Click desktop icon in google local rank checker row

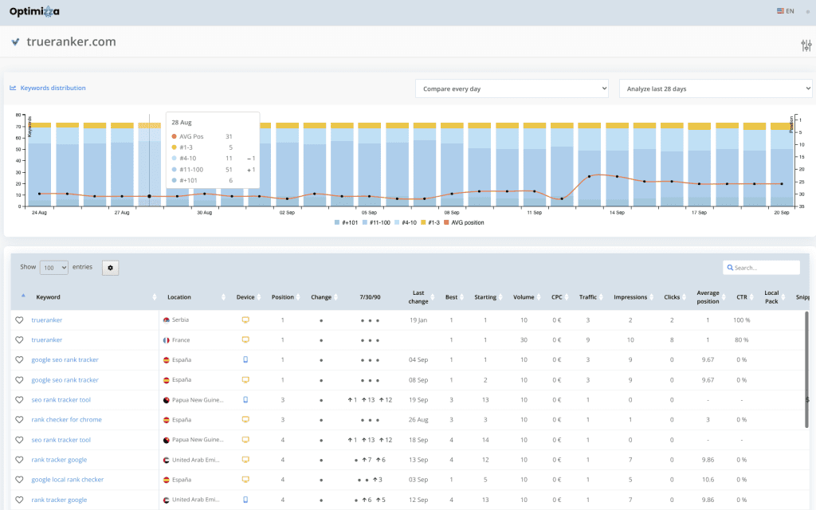[x=245, y=480]
